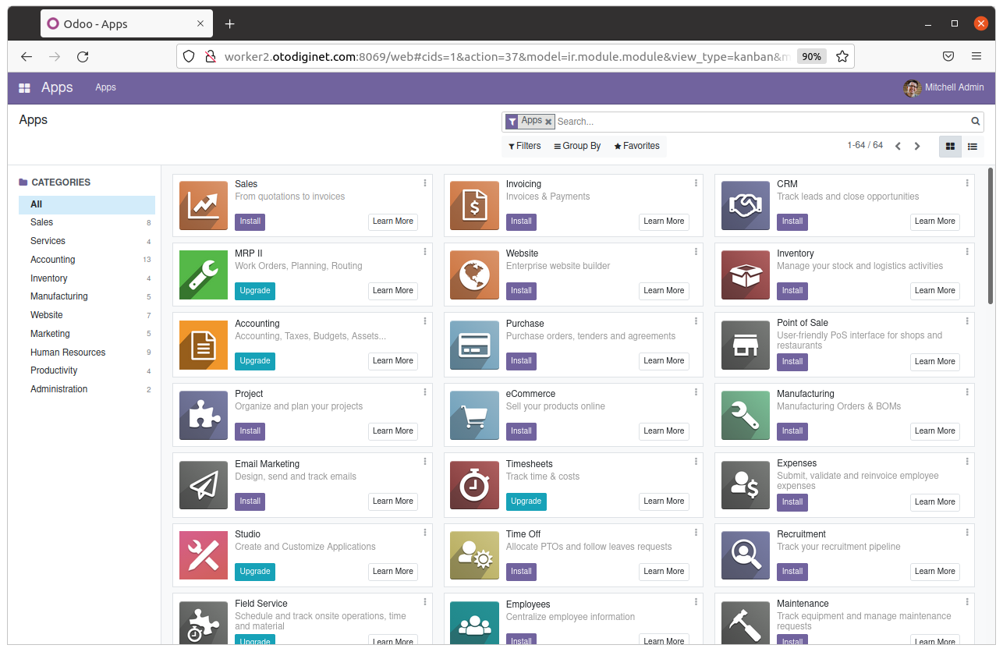The image size is (1003, 652).
Task: Open the apps grid icon top-left
Action: pos(23,87)
